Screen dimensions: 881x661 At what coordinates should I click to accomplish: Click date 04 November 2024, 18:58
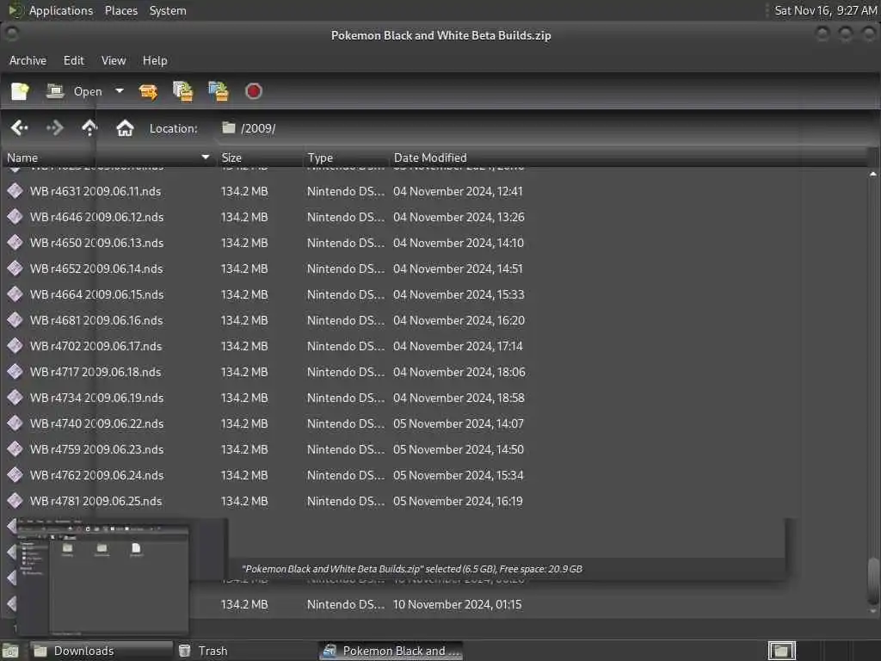[x=459, y=398]
